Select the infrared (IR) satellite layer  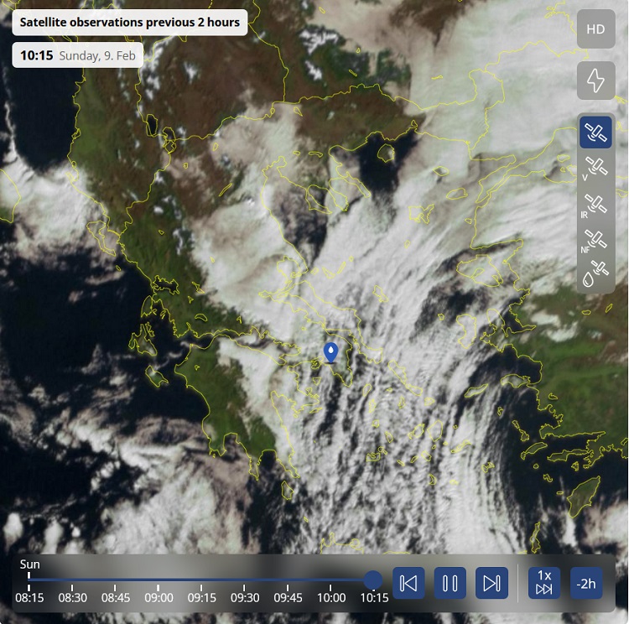coord(595,205)
